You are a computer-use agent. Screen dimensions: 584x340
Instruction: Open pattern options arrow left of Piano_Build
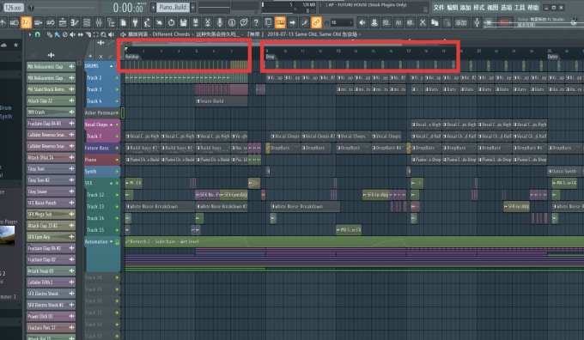pos(154,7)
